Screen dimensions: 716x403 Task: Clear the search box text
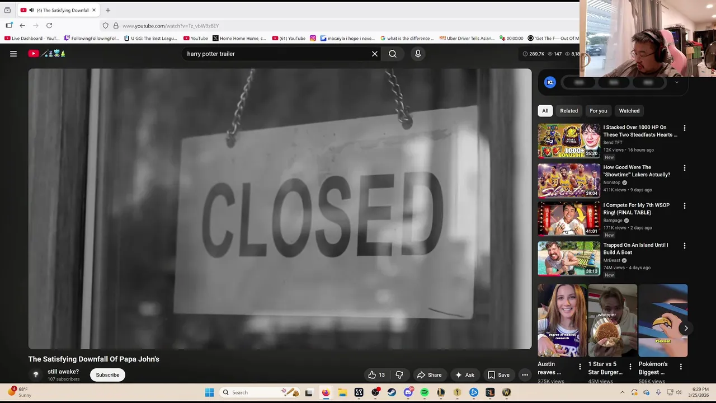[x=375, y=54]
